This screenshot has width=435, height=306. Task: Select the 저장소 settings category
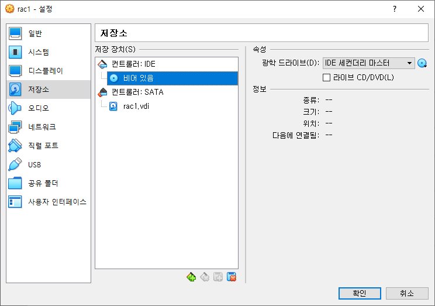click(x=49, y=90)
